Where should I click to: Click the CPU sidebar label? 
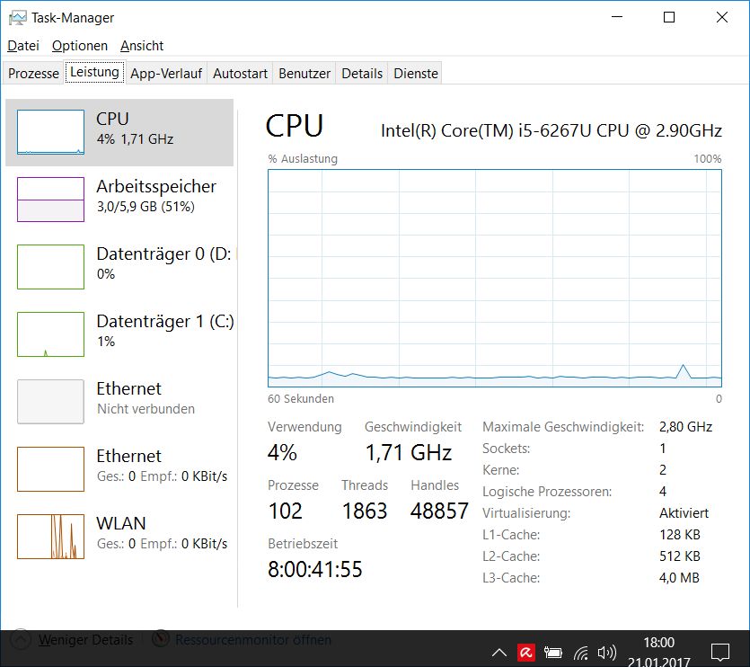coord(112,119)
